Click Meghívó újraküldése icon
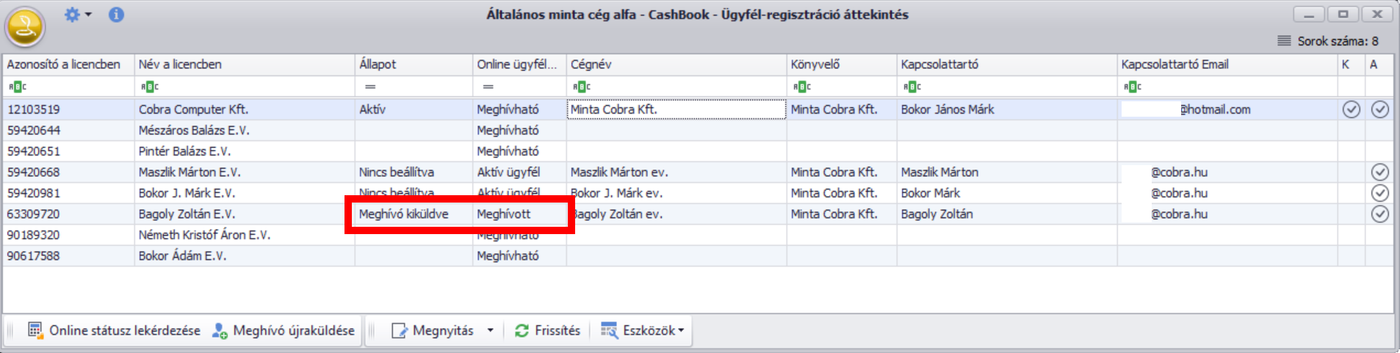 point(220,331)
